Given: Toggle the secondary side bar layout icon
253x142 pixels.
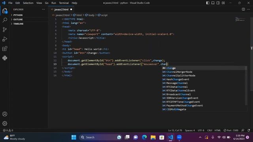Looking at the screenshot, I should [x=218, y=3].
